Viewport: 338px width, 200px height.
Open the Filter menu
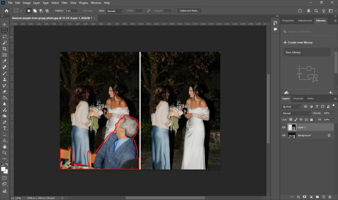(64, 3)
